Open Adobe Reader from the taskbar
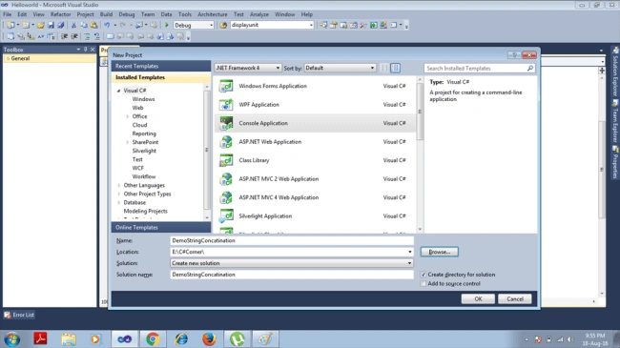The width and height of the screenshot is (620, 348). coord(40,338)
